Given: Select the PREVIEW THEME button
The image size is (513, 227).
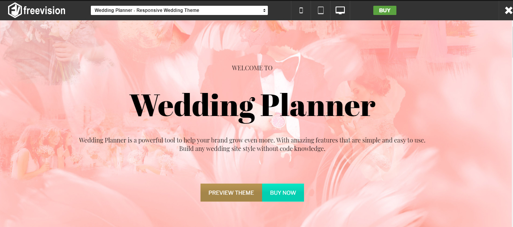Looking at the screenshot, I should [231, 192].
